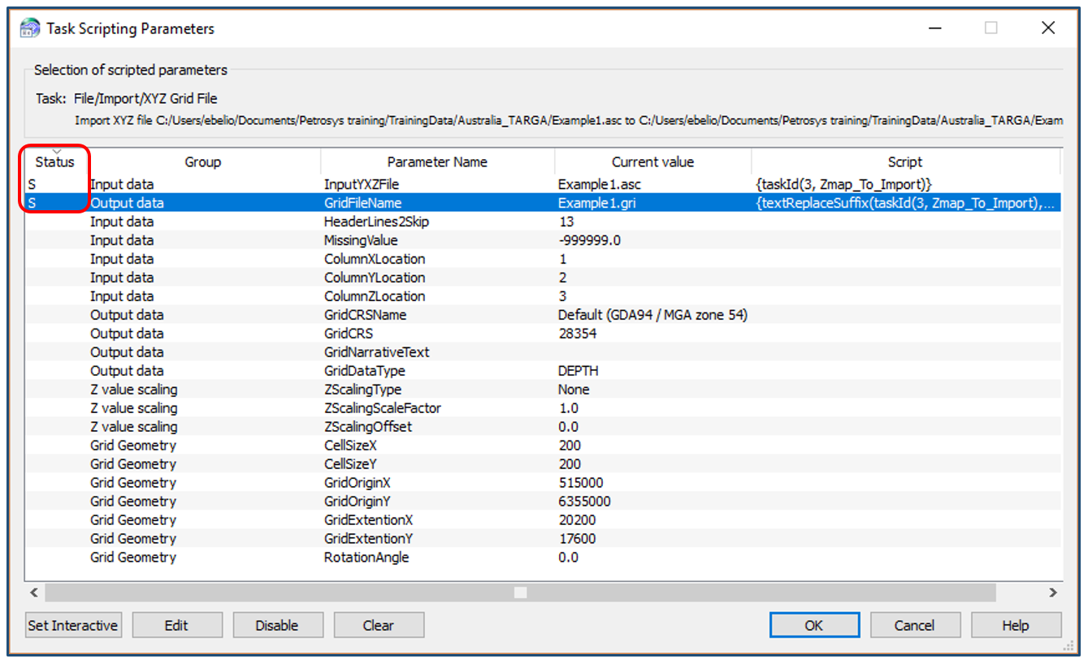Select the GridCRSName parameter row
Image resolution: width=1088 pixels, height=663 pixels.
coord(365,315)
